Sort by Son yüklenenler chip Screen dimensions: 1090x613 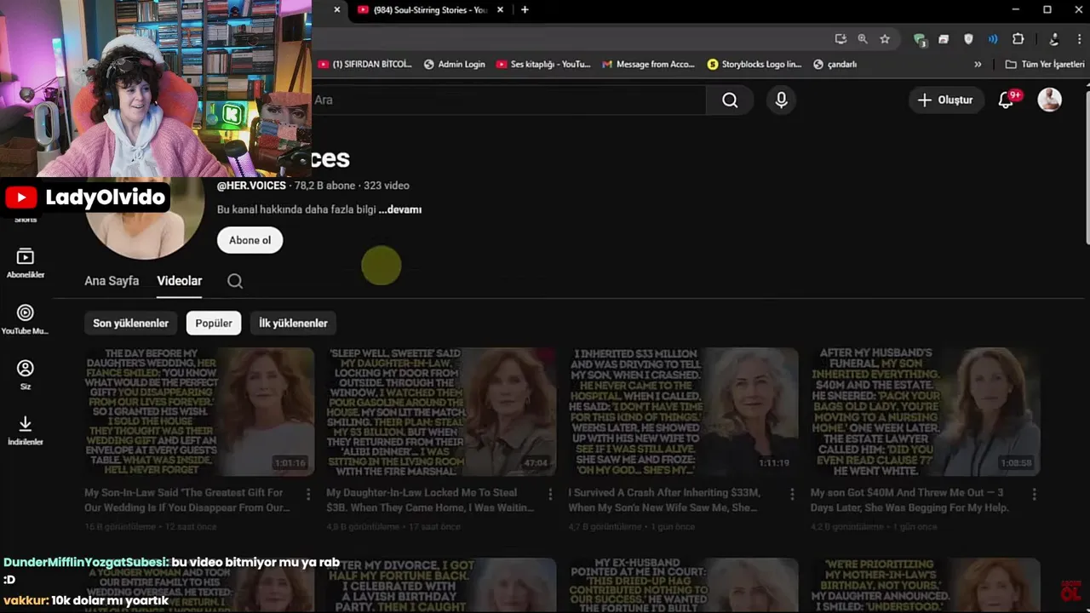coord(131,324)
